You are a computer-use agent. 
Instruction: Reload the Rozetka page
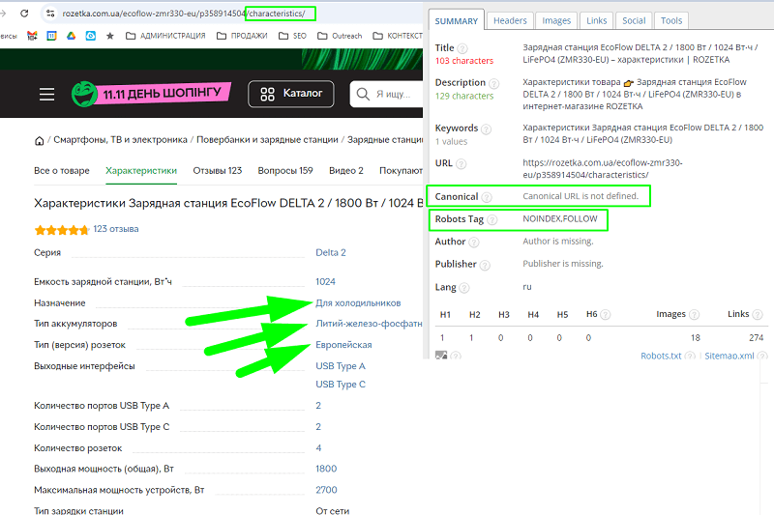click(x=24, y=14)
